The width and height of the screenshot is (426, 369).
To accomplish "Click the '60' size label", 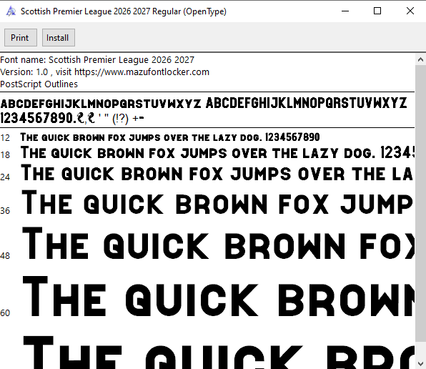I will [5, 313].
